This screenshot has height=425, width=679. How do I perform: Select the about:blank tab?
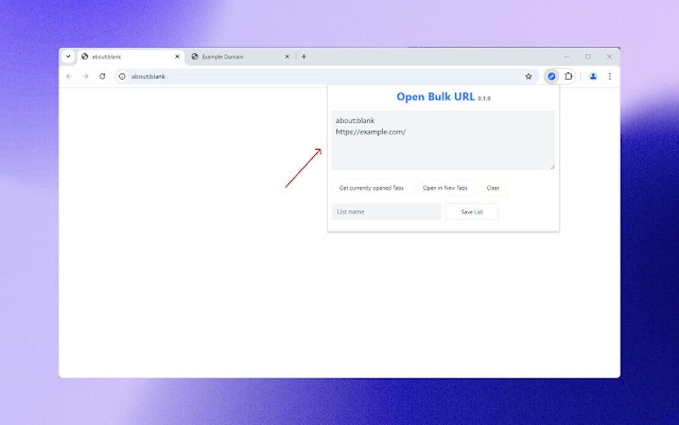click(x=120, y=57)
